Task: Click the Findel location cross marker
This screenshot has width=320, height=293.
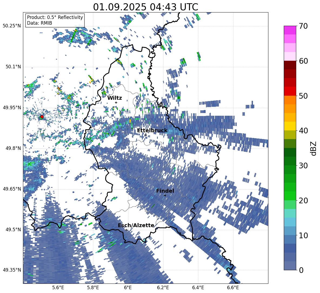Action: (165, 195)
